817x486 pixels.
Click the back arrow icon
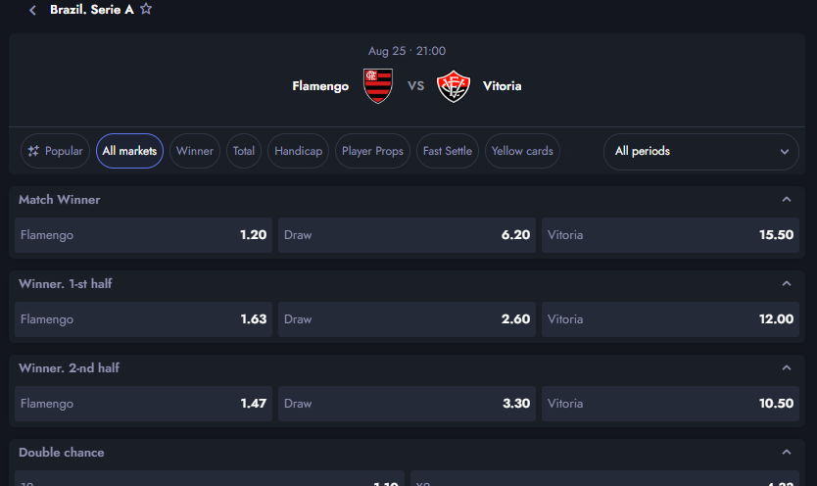pos(32,10)
